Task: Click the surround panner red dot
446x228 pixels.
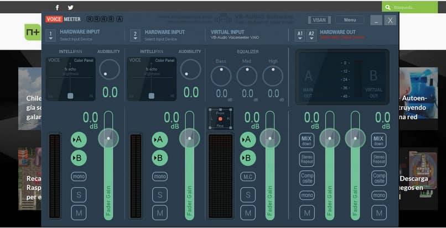Action: click(220, 119)
